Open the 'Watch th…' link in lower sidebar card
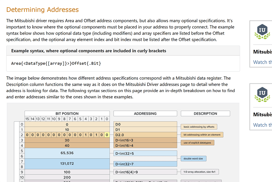 tap(262, 125)
